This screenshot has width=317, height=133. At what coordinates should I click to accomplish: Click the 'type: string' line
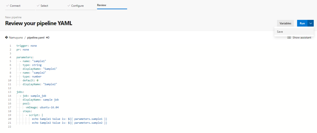(32, 65)
